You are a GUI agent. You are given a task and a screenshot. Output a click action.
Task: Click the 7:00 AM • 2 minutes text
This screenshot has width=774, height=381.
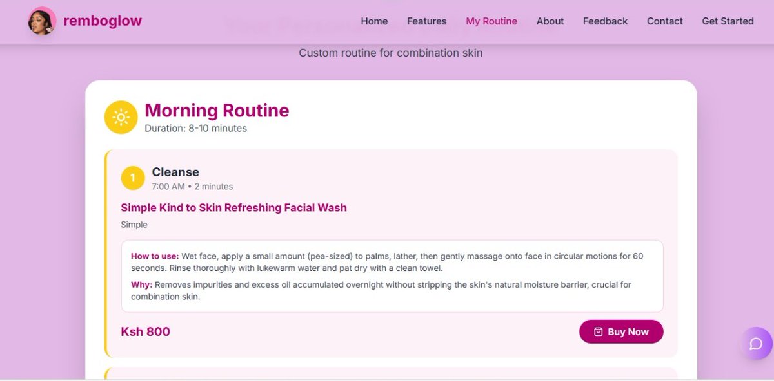tap(192, 187)
